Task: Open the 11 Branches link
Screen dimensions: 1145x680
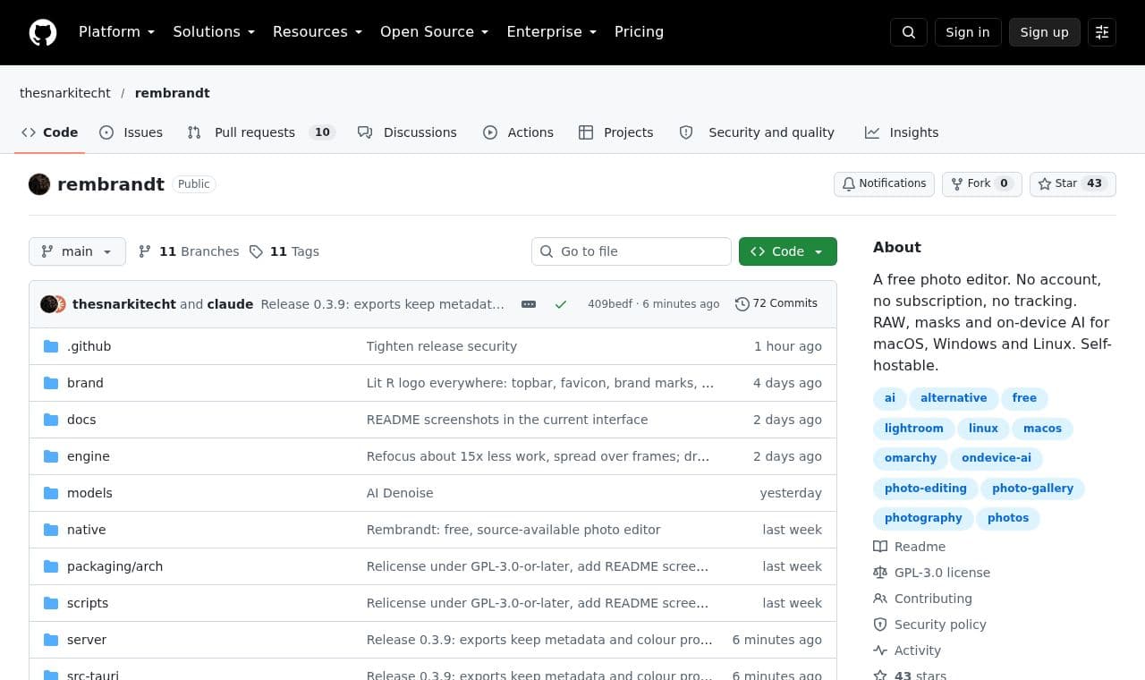Action: coord(189,251)
